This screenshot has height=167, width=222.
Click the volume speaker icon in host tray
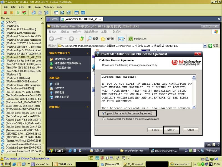coord(216,159)
